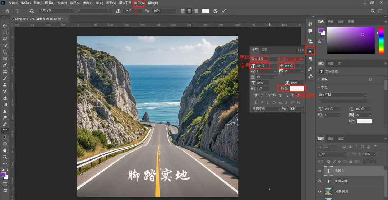388x200 pixels.
Task: Switch to the 色板 tab
Action: pos(331,22)
